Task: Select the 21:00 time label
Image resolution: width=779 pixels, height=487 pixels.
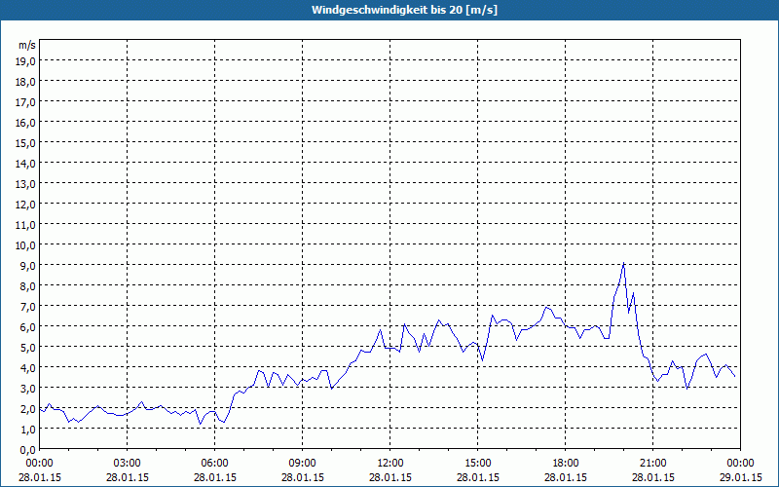Action: 653,463
